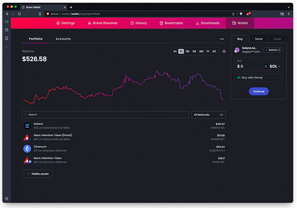Open sidebar settings gear at bottom
The image size is (297, 208).
coord(7,199)
